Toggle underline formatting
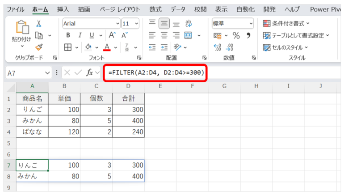Image resolution: width=344 pixels, height=195 pixels. point(92,35)
